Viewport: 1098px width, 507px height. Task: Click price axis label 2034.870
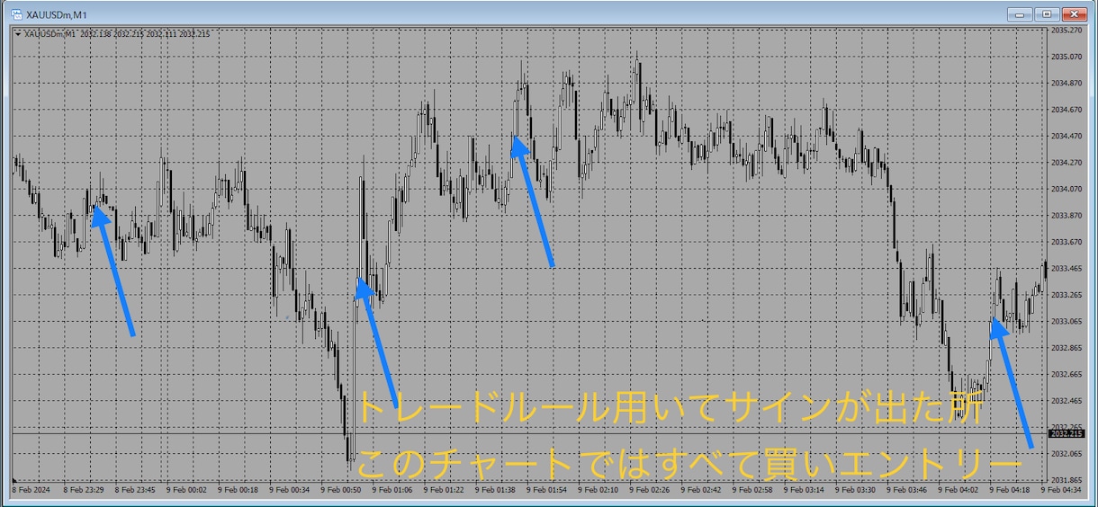[x=1066, y=84]
